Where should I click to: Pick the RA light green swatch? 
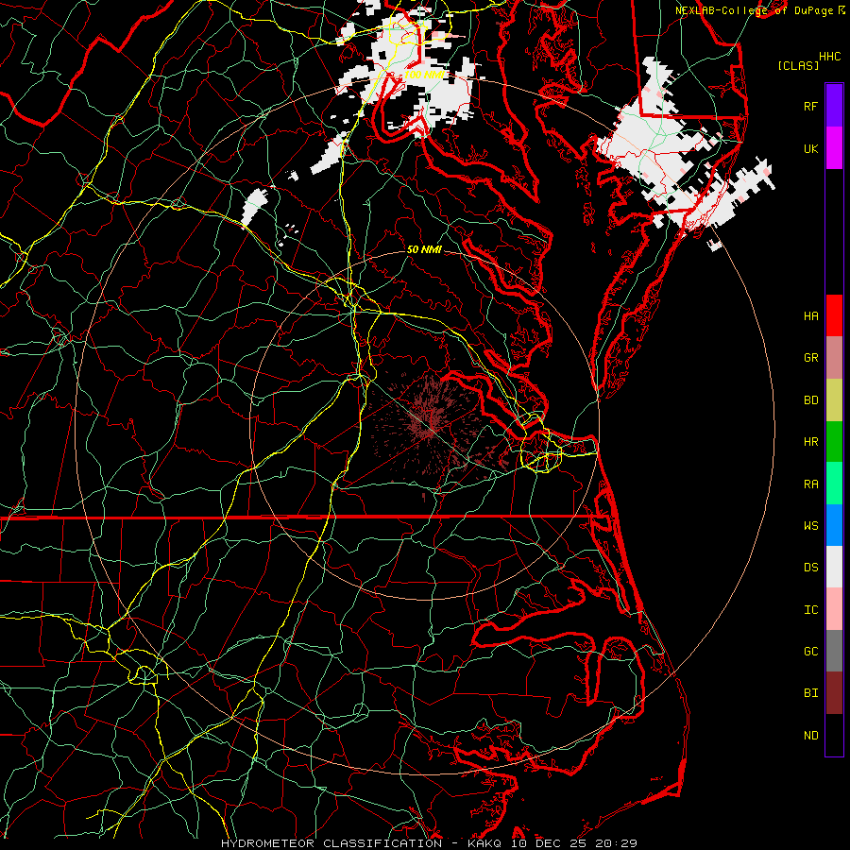coord(834,484)
